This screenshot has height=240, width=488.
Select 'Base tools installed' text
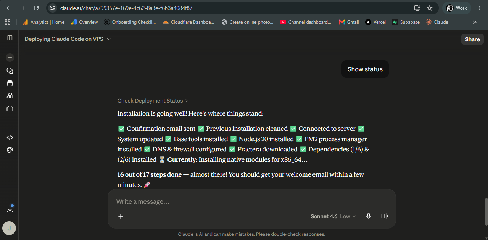tap(201, 139)
